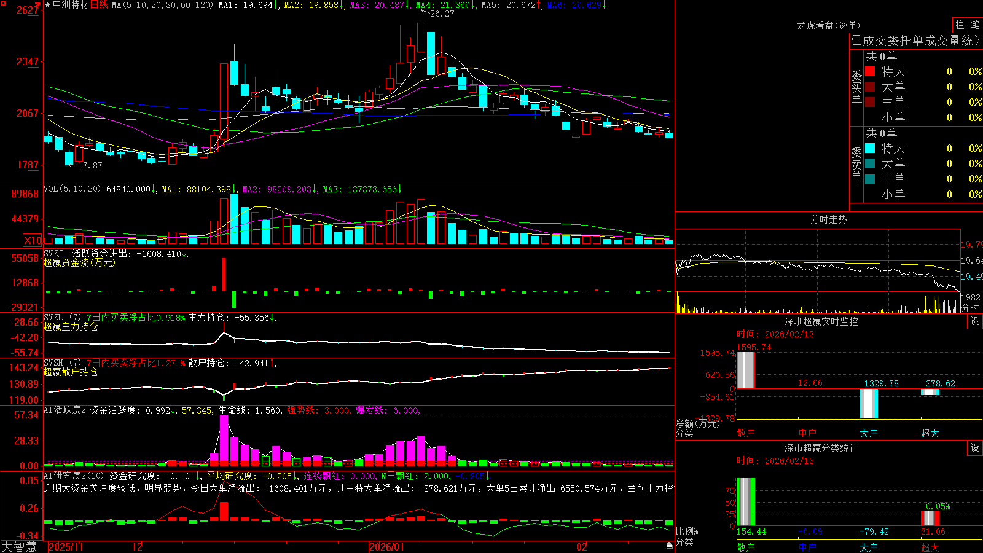Click the 17.87 low price annotation

pyautogui.click(x=90, y=165)
